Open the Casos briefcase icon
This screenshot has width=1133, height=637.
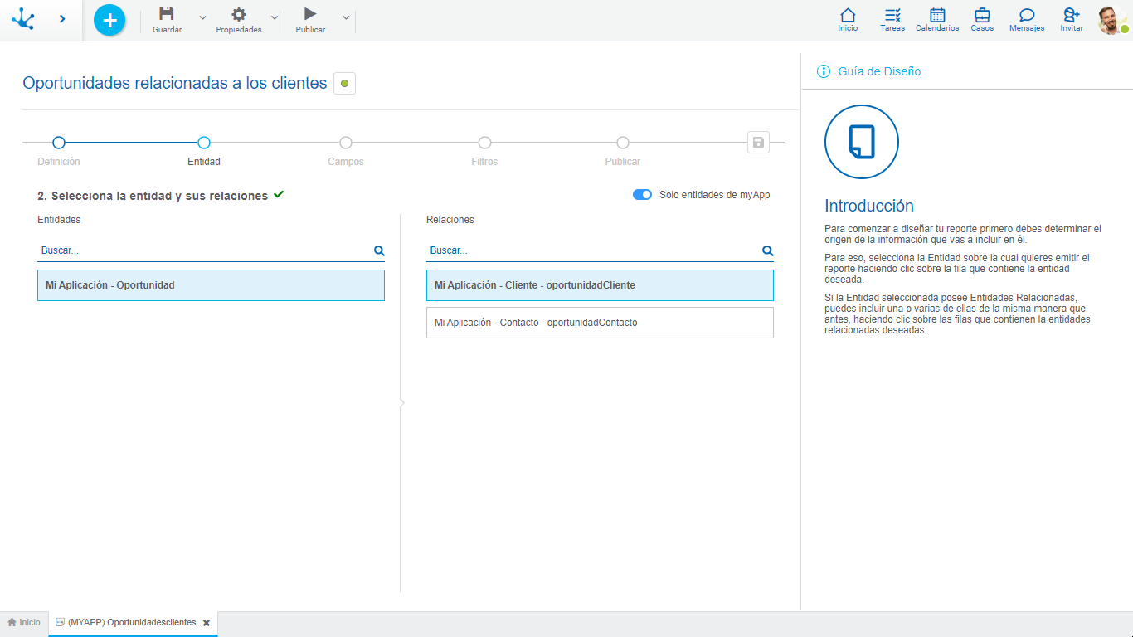pyautogui.click(x=982, y=15)
